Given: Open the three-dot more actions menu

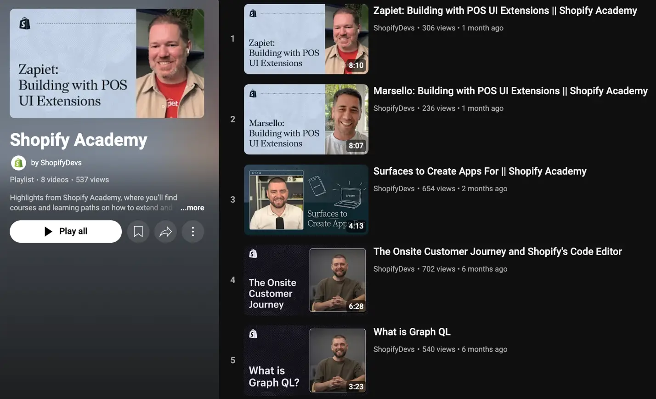Looking at the screenshot, I should point(193,232).
